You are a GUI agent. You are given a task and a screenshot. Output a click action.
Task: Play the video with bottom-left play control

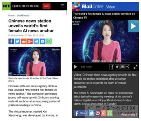[75, 67]
